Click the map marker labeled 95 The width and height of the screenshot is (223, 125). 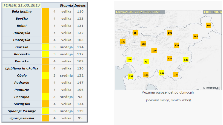point(135,33)
